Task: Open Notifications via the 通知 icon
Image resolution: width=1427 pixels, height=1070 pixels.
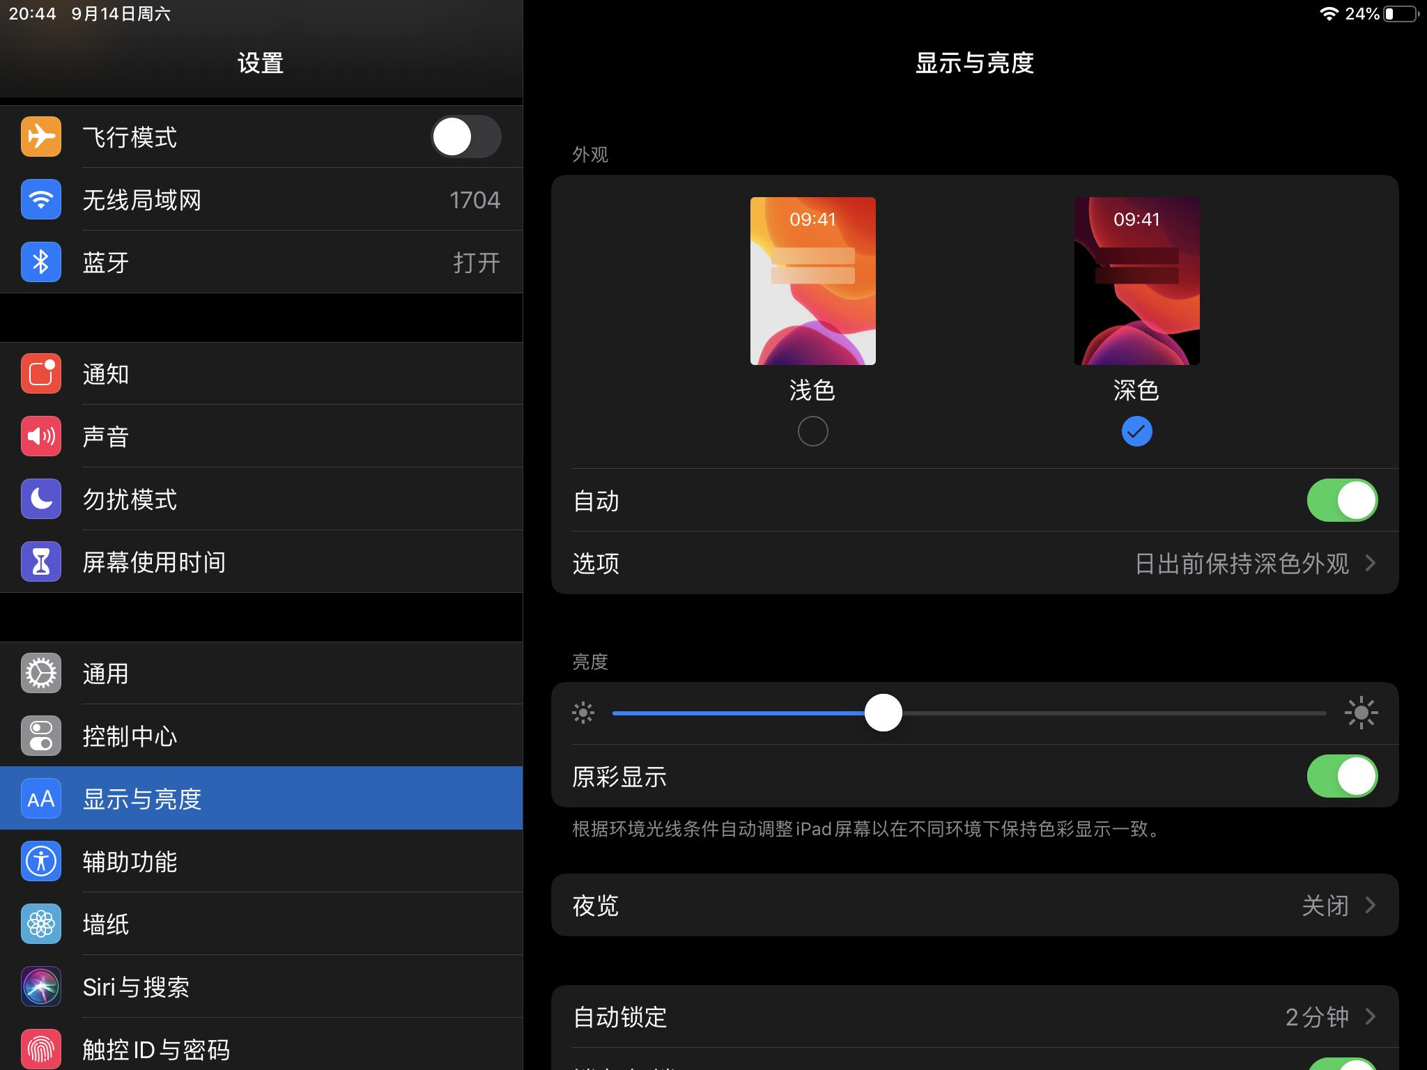Action: pyautogui.click(x=41, y=373)
